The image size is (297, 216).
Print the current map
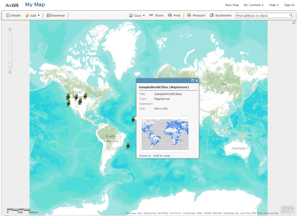[x=174, y=15]
